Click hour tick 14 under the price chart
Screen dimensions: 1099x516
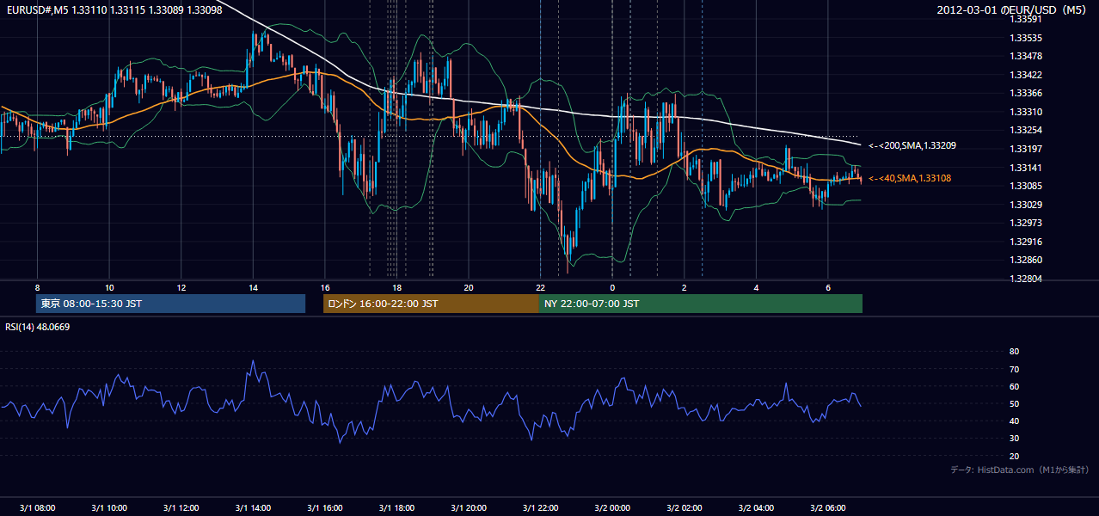(x=253, y=287)
